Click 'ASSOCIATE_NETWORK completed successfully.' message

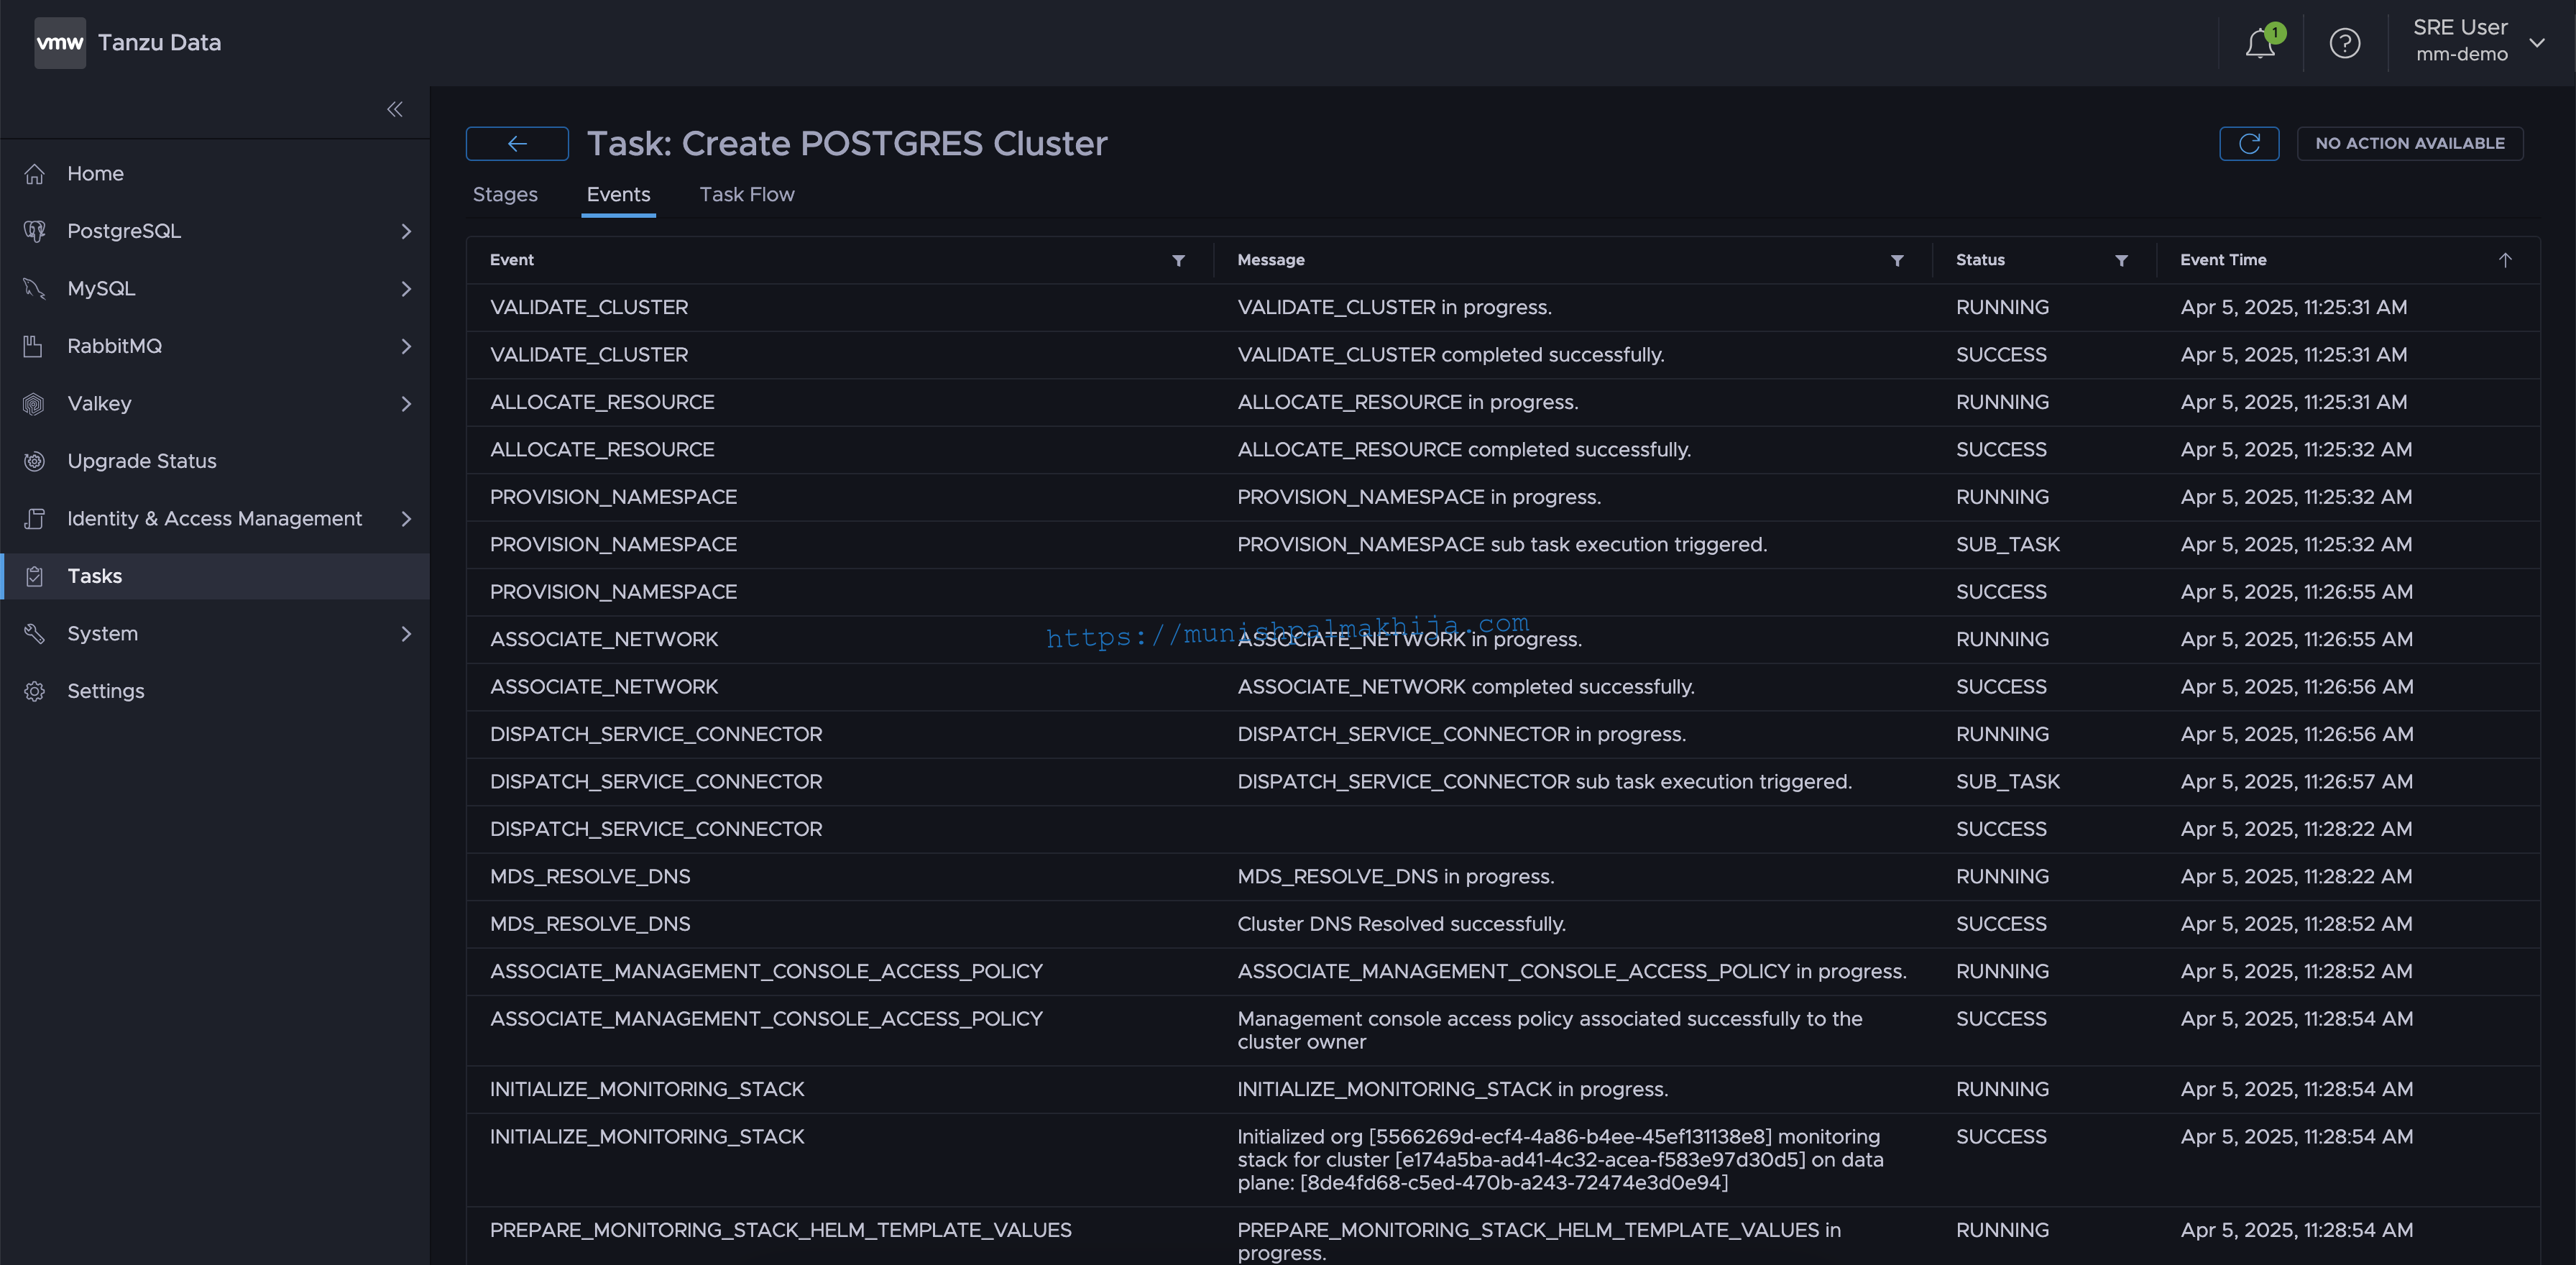coord(1466,687)
